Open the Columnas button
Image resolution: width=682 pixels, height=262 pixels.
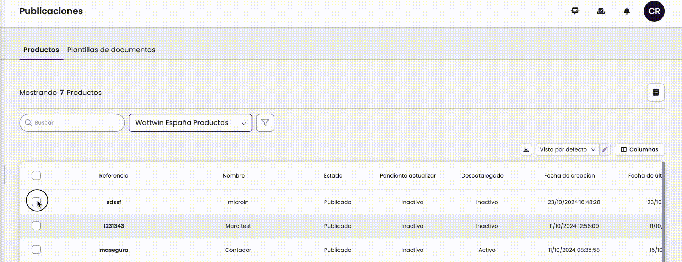(x=639, y=149)
